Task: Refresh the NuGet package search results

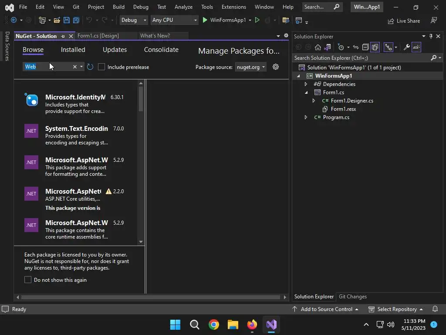Action: (x=90, y=67)
